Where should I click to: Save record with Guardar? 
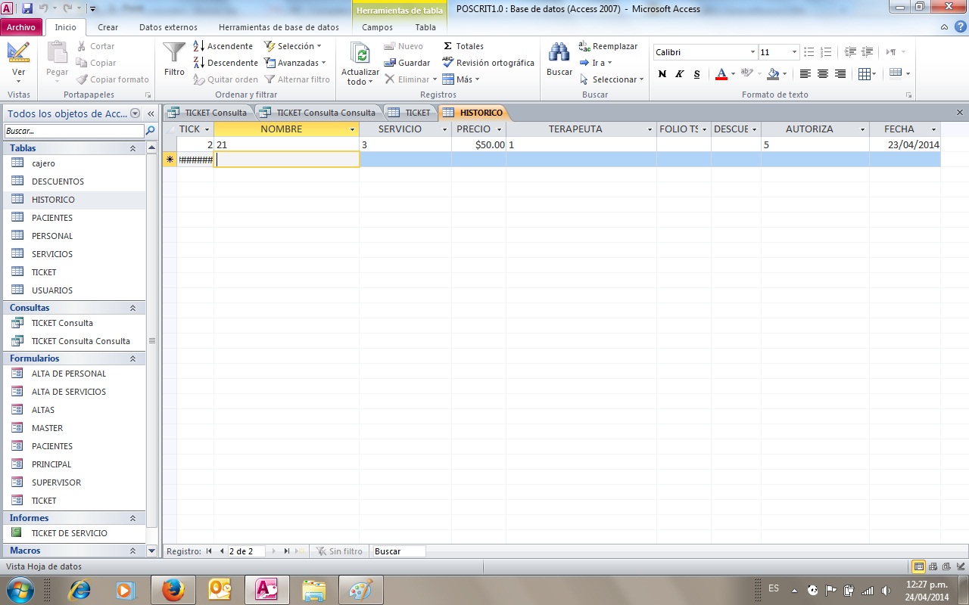click(407, 63)
